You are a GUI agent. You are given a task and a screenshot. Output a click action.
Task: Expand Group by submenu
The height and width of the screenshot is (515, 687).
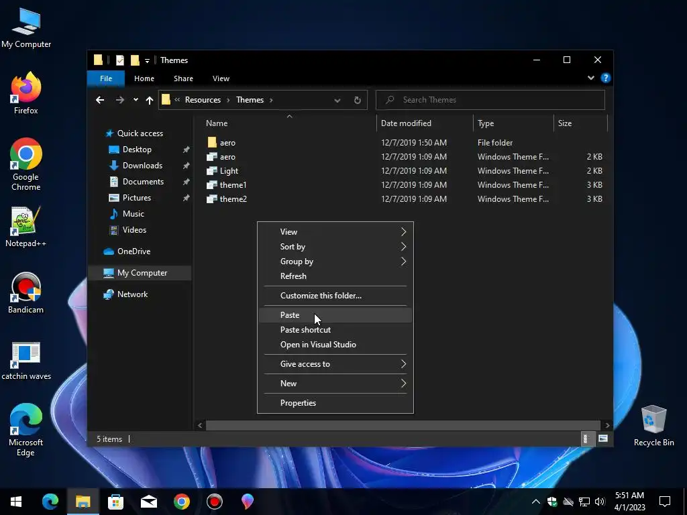[x=335, y=262]
